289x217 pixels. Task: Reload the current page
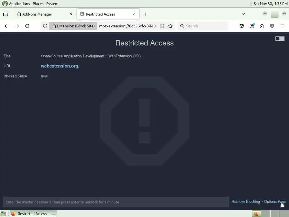click(x=27, y=26)
